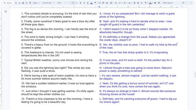Click sentence 5 about heavy frost
This screenshot has height=110, width=196.
[x=59, y=46]
